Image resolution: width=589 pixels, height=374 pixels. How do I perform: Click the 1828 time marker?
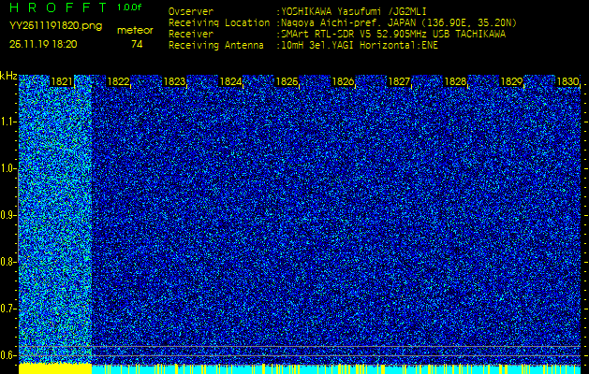coord(455,81)
